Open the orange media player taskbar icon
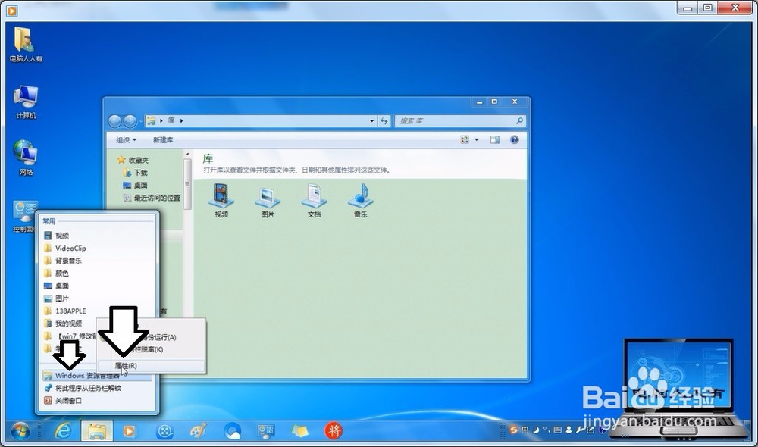 point(129,430)
